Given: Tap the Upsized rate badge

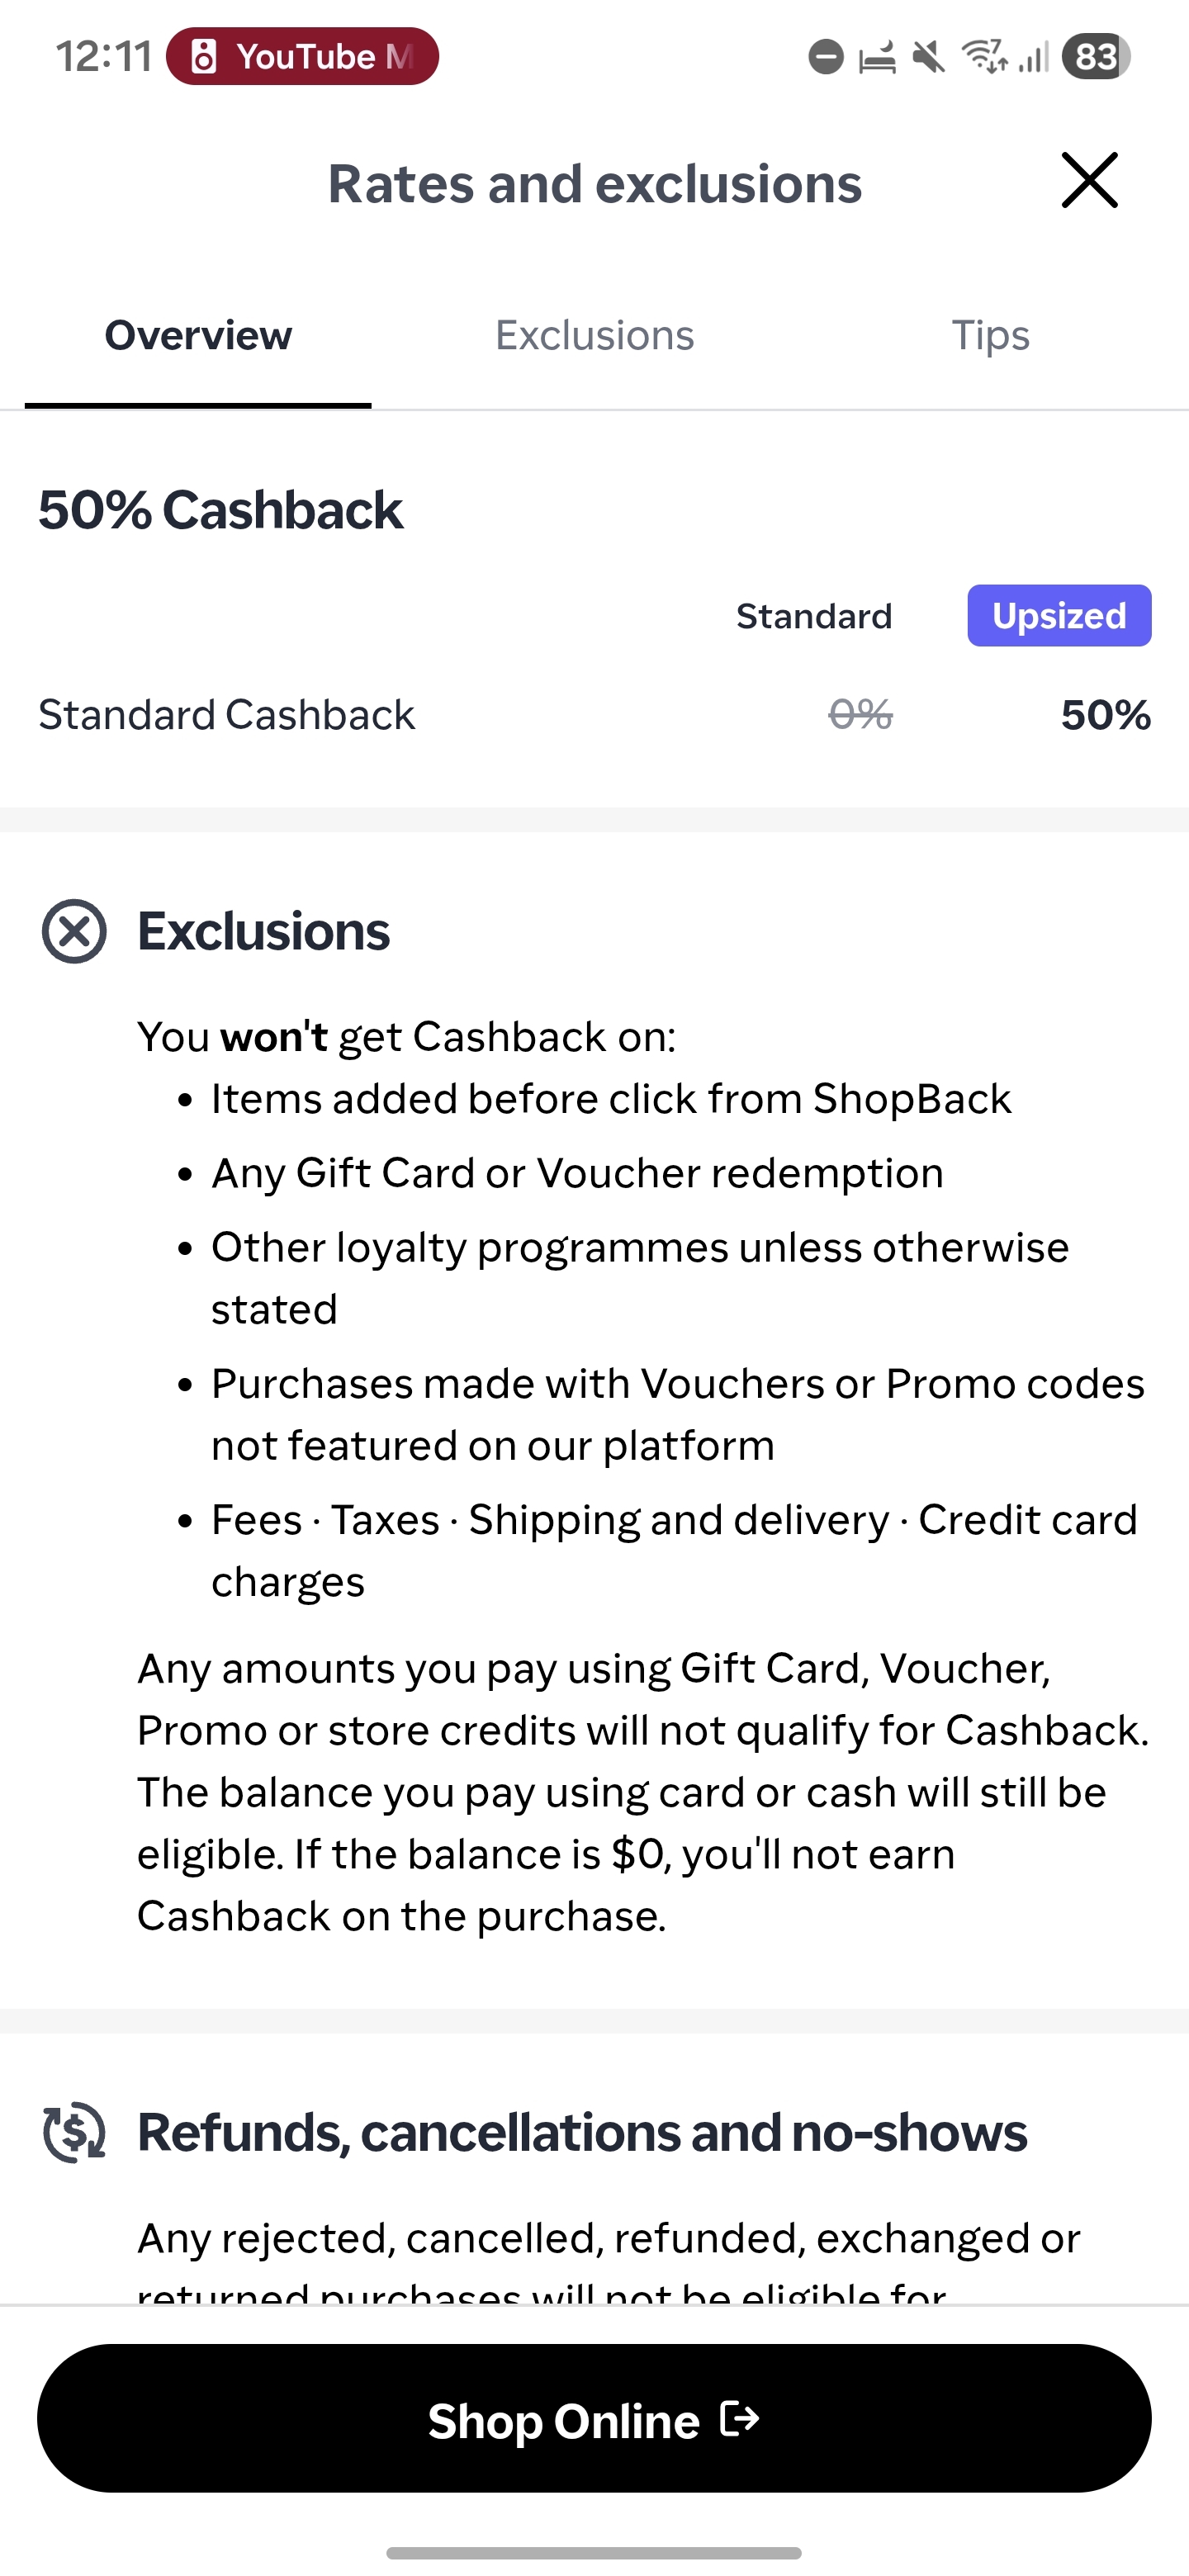Looking at the screenshot, I should coord(1058,616).
